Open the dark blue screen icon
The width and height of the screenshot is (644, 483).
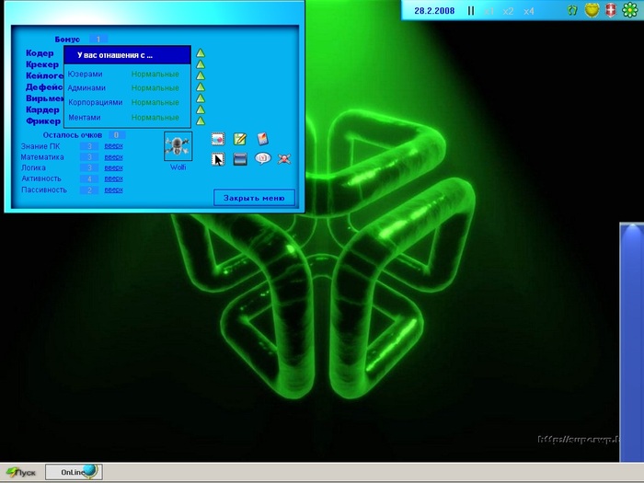click(240, 158)
